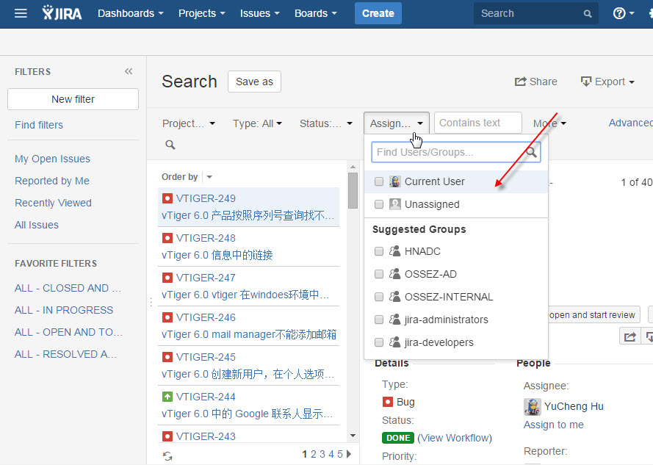This screenshot has width=653, height=465.
Task: Check the jira-developers checkbox
Action: coord(379,342)
